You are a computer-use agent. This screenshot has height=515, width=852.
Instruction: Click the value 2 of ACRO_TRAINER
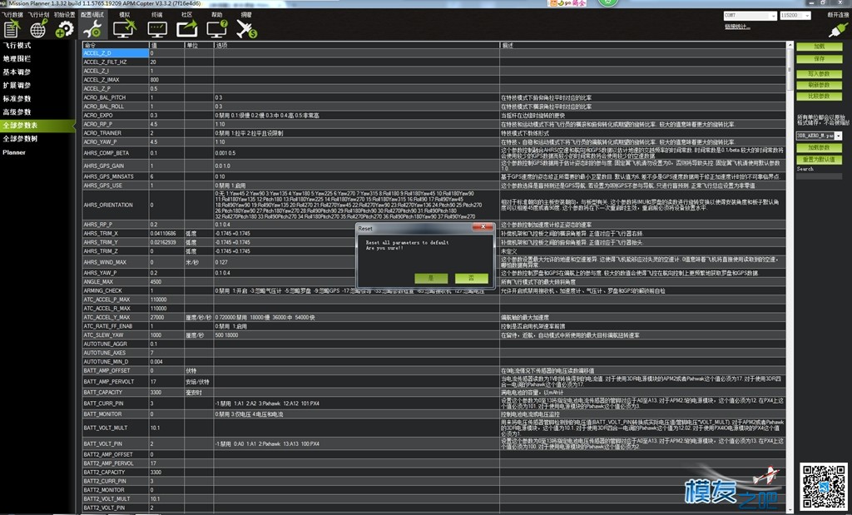point(152,133)
